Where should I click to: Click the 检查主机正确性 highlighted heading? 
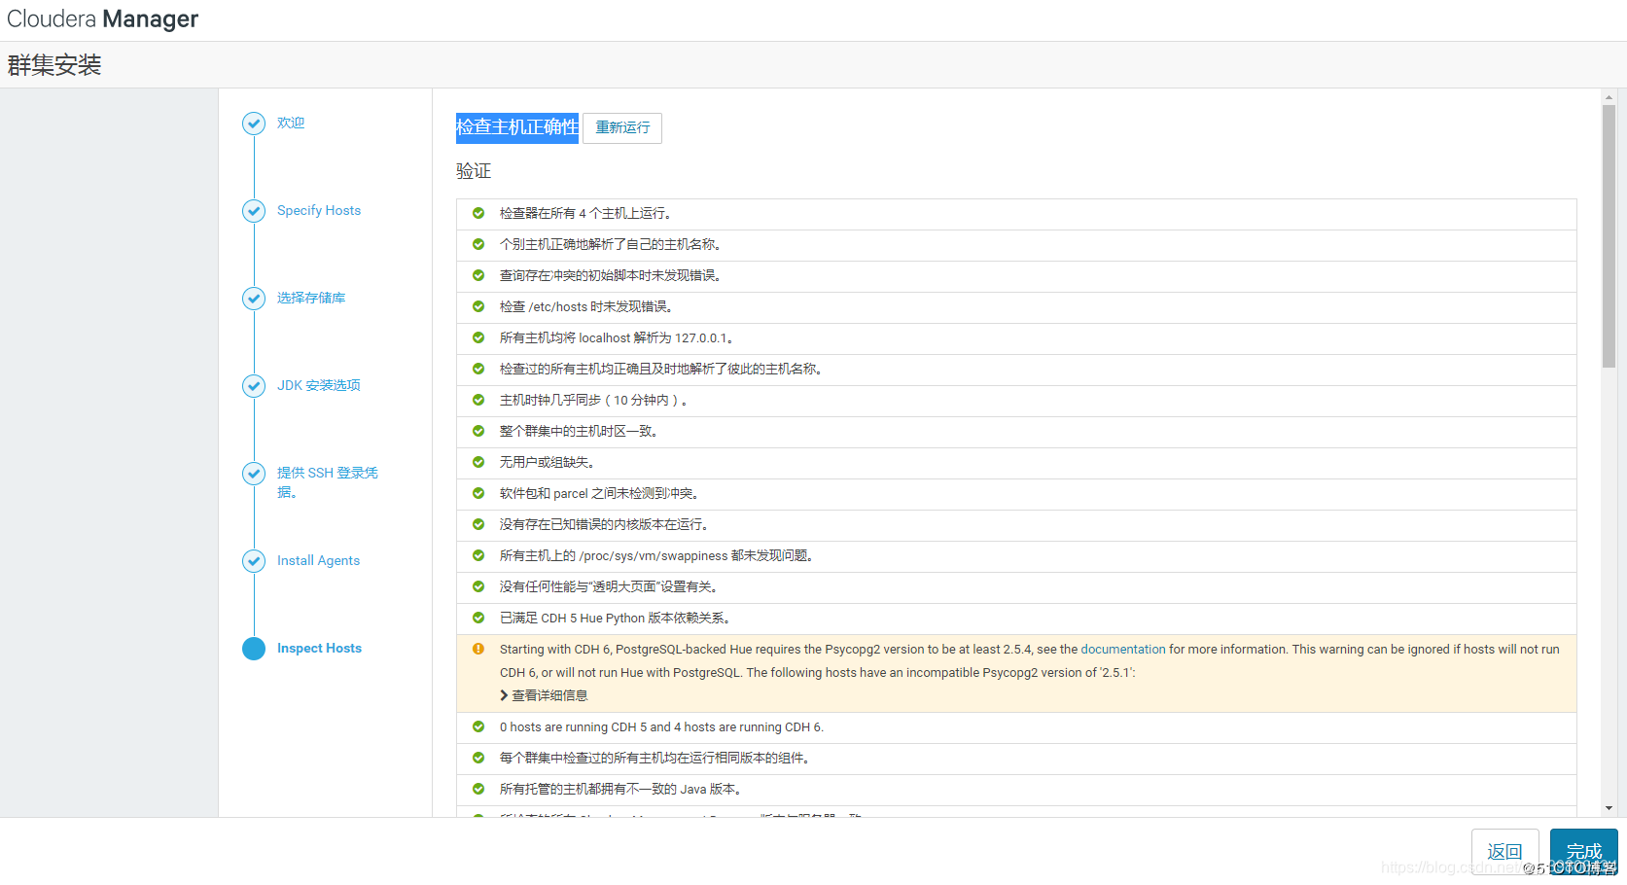pyautogui.click(x=517, y=127)
